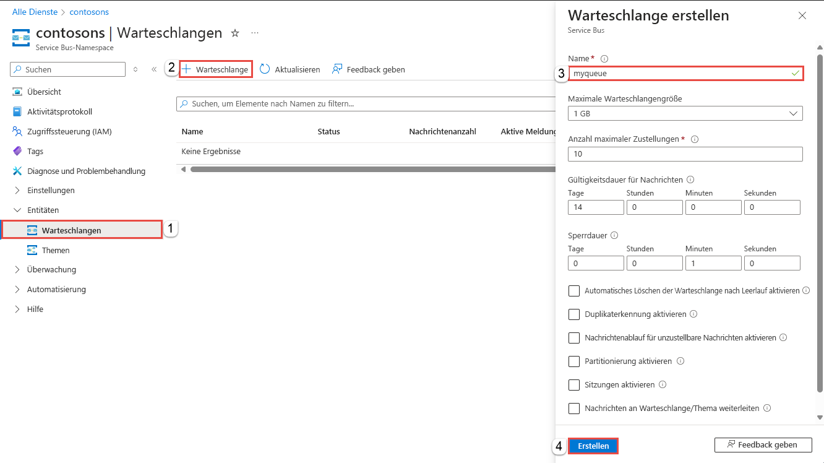Click info icon for Nachrichtenablauf für unzustellbare Nachrichten
Viewport: 824px width, 463px height.
(783, 337)
